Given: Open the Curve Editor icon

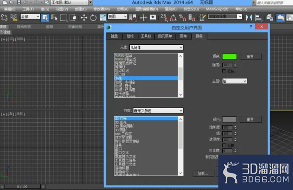Looking at the screenshot, I should point(290,18).
